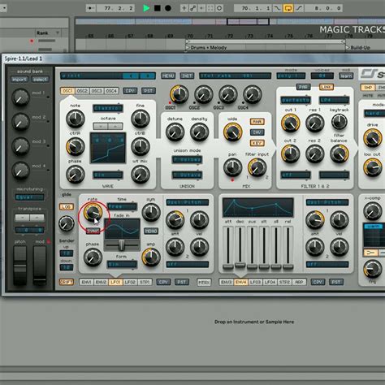Toggle the glide LOG switch
This screenshot has height=385, width=385.
(67, 207)
